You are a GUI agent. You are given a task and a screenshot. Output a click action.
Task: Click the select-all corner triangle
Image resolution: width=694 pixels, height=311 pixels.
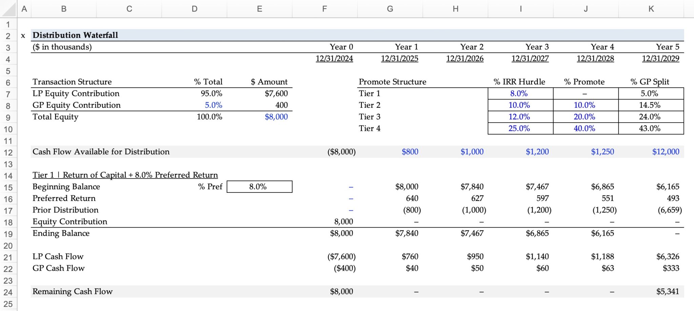pyautogui.click(x=8, y=9)
